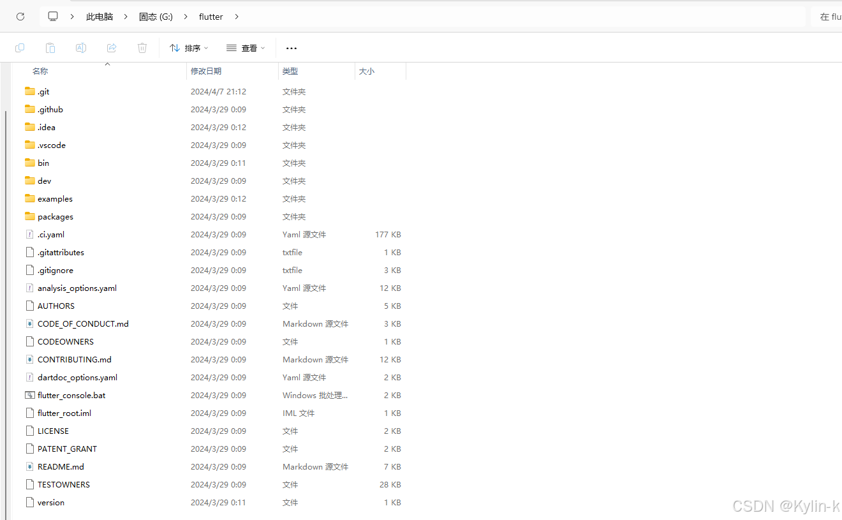Click the dev folder icon
842x520 pixels.
30,181
